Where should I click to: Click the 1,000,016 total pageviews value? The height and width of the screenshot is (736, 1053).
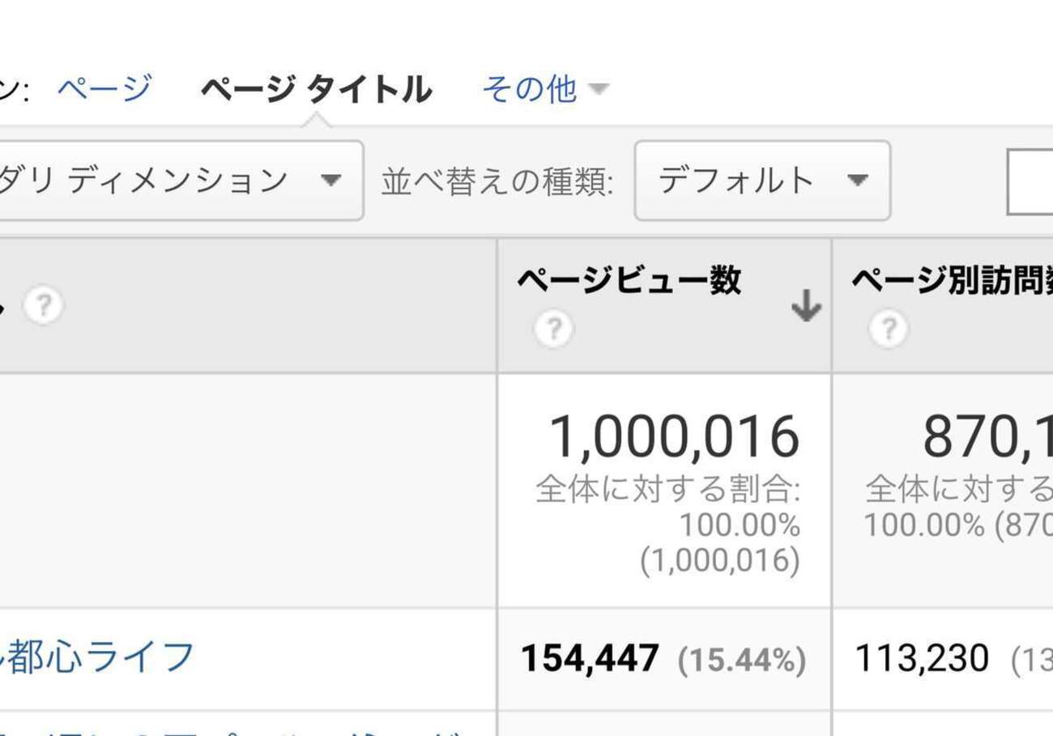pyautogui.click(x=674, y=437)
